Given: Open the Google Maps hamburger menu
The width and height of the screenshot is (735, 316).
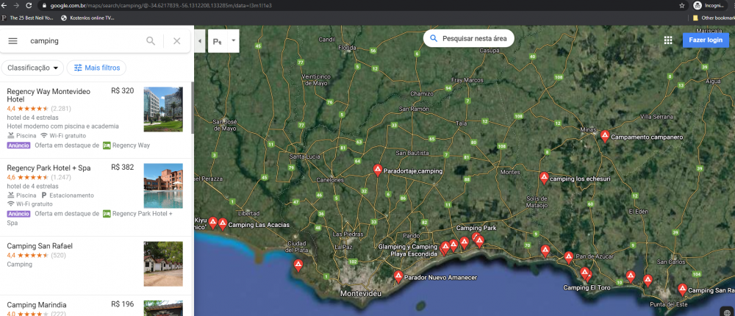Looking at the screenshot, I should tap(12, 41).
